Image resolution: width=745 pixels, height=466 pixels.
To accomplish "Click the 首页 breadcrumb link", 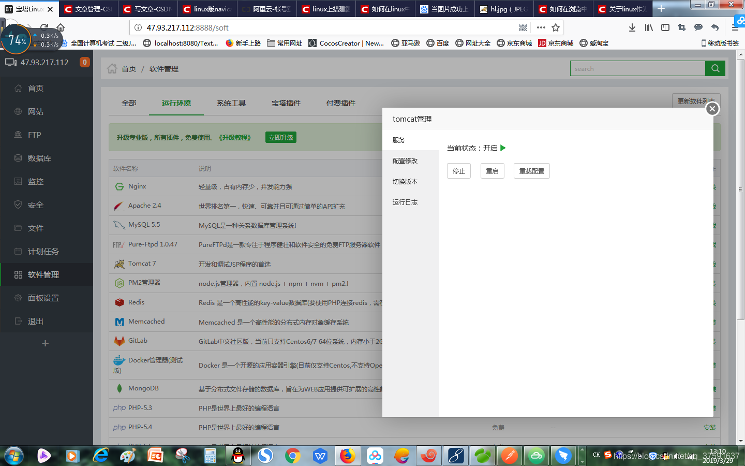I will pyautogui.click(x=129, y=69).
